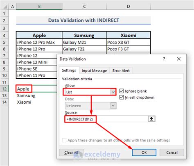Select row 12 header
This screenshot has width=194, height=166.
pyautogui.click(x=4, y=89)
